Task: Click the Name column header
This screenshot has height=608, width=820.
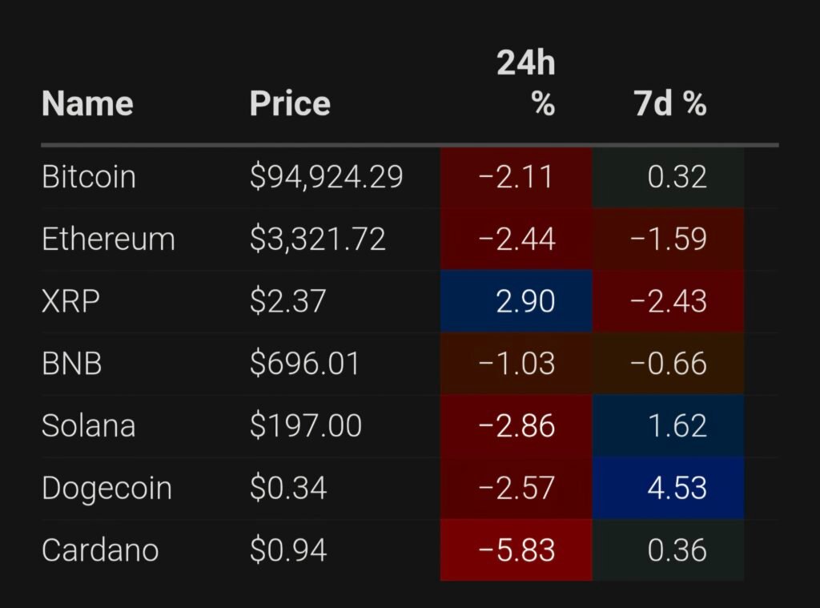Action: [x=87, y=104]
